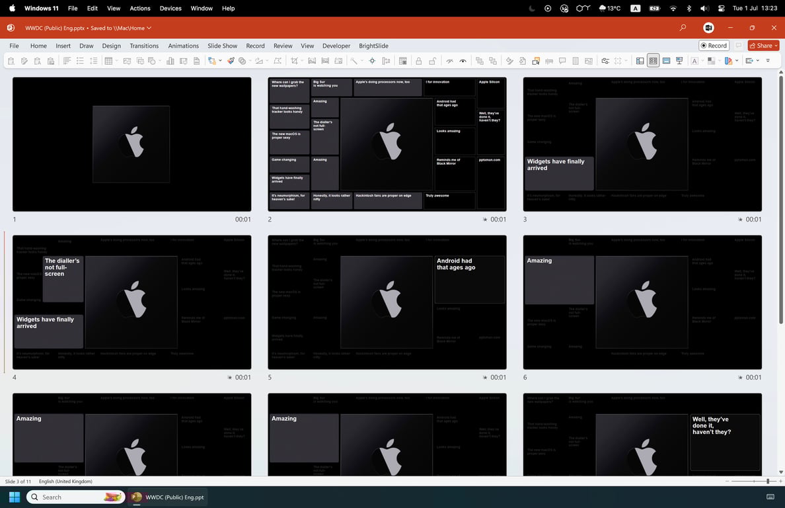Open the Table dropdown arrow
The height and width of the screenshot is (508, 785).
[x=117, y=61]
